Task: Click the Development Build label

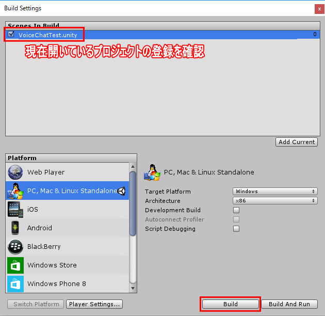Action: point(173,210)
